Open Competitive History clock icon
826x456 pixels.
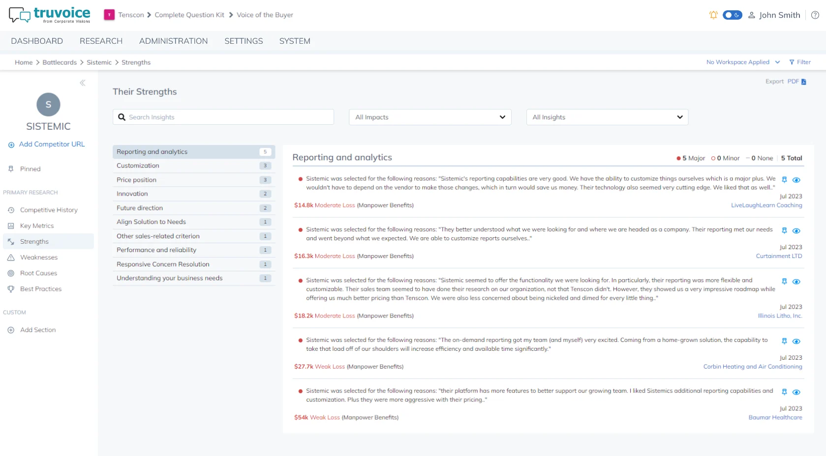(x=11, y=210)
